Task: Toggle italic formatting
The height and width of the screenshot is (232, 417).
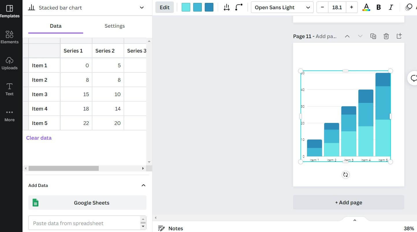Action: coord(391,8)
